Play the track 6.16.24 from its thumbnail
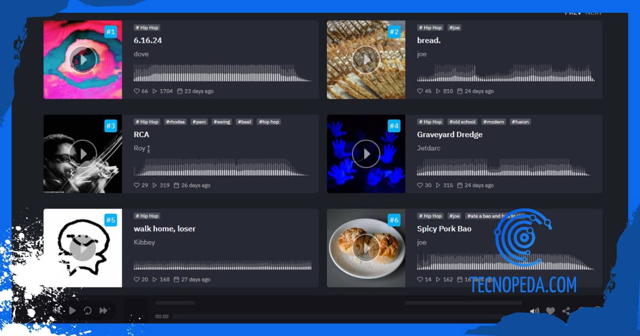 click(83, 60)
